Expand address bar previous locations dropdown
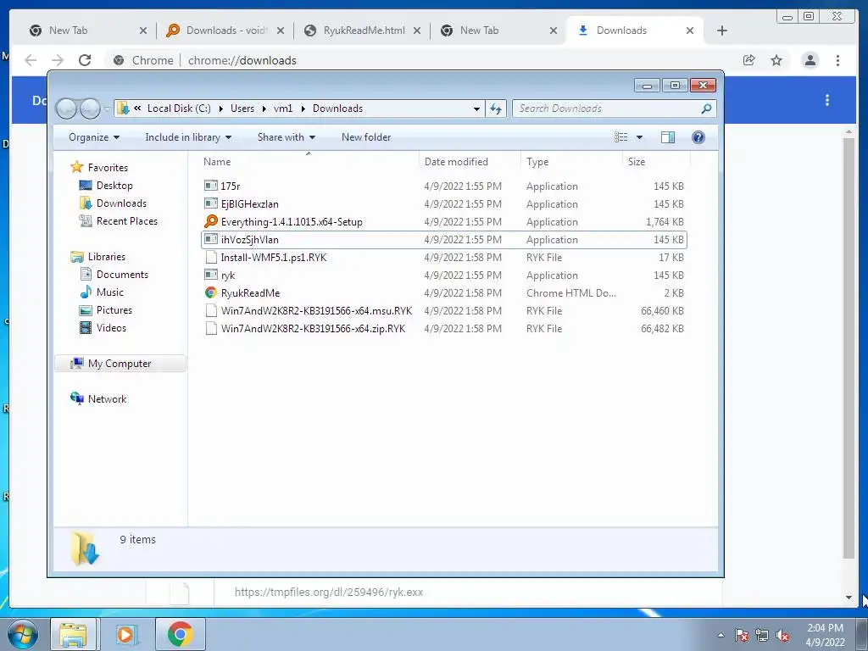Viewport: 868px width, 651px height. pos(476,108)
